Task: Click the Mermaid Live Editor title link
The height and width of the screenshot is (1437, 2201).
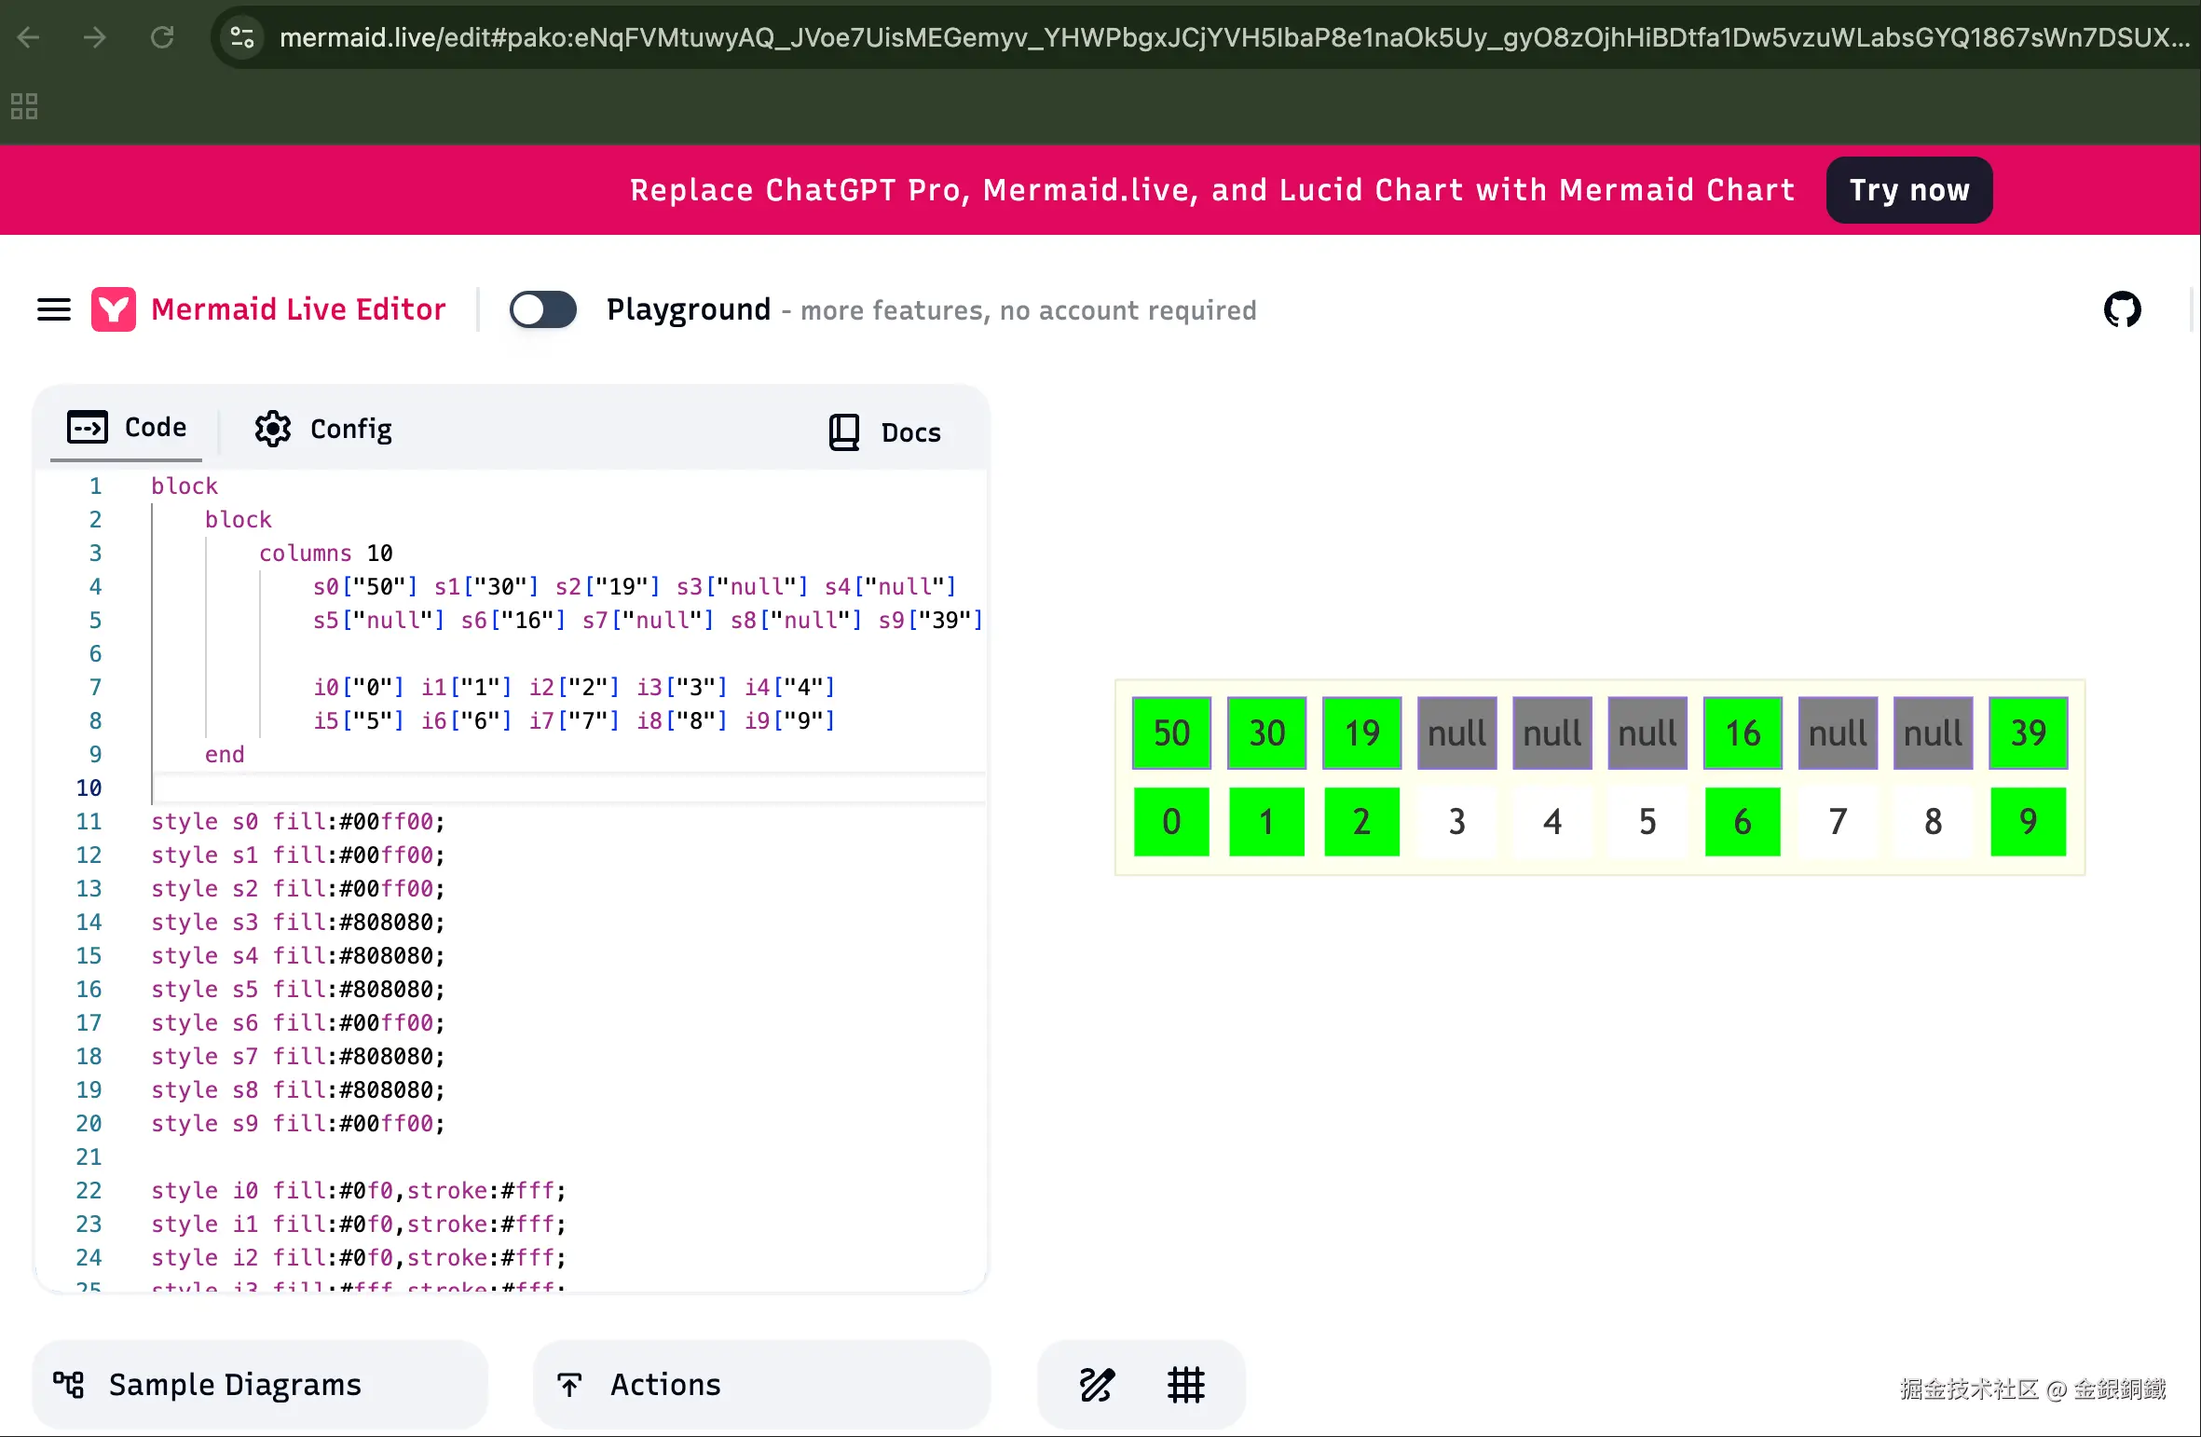Action: [298, 309]
